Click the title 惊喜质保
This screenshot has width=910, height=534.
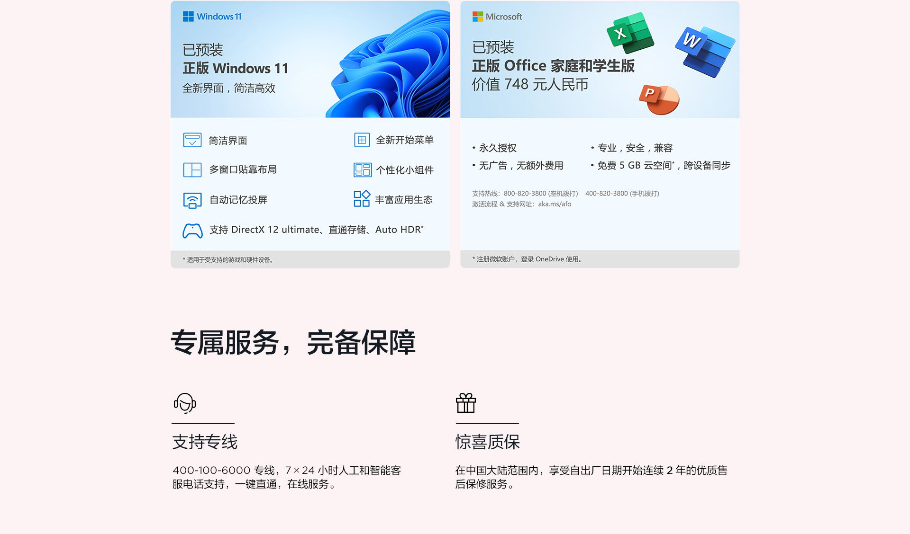[x=488, y=442]
